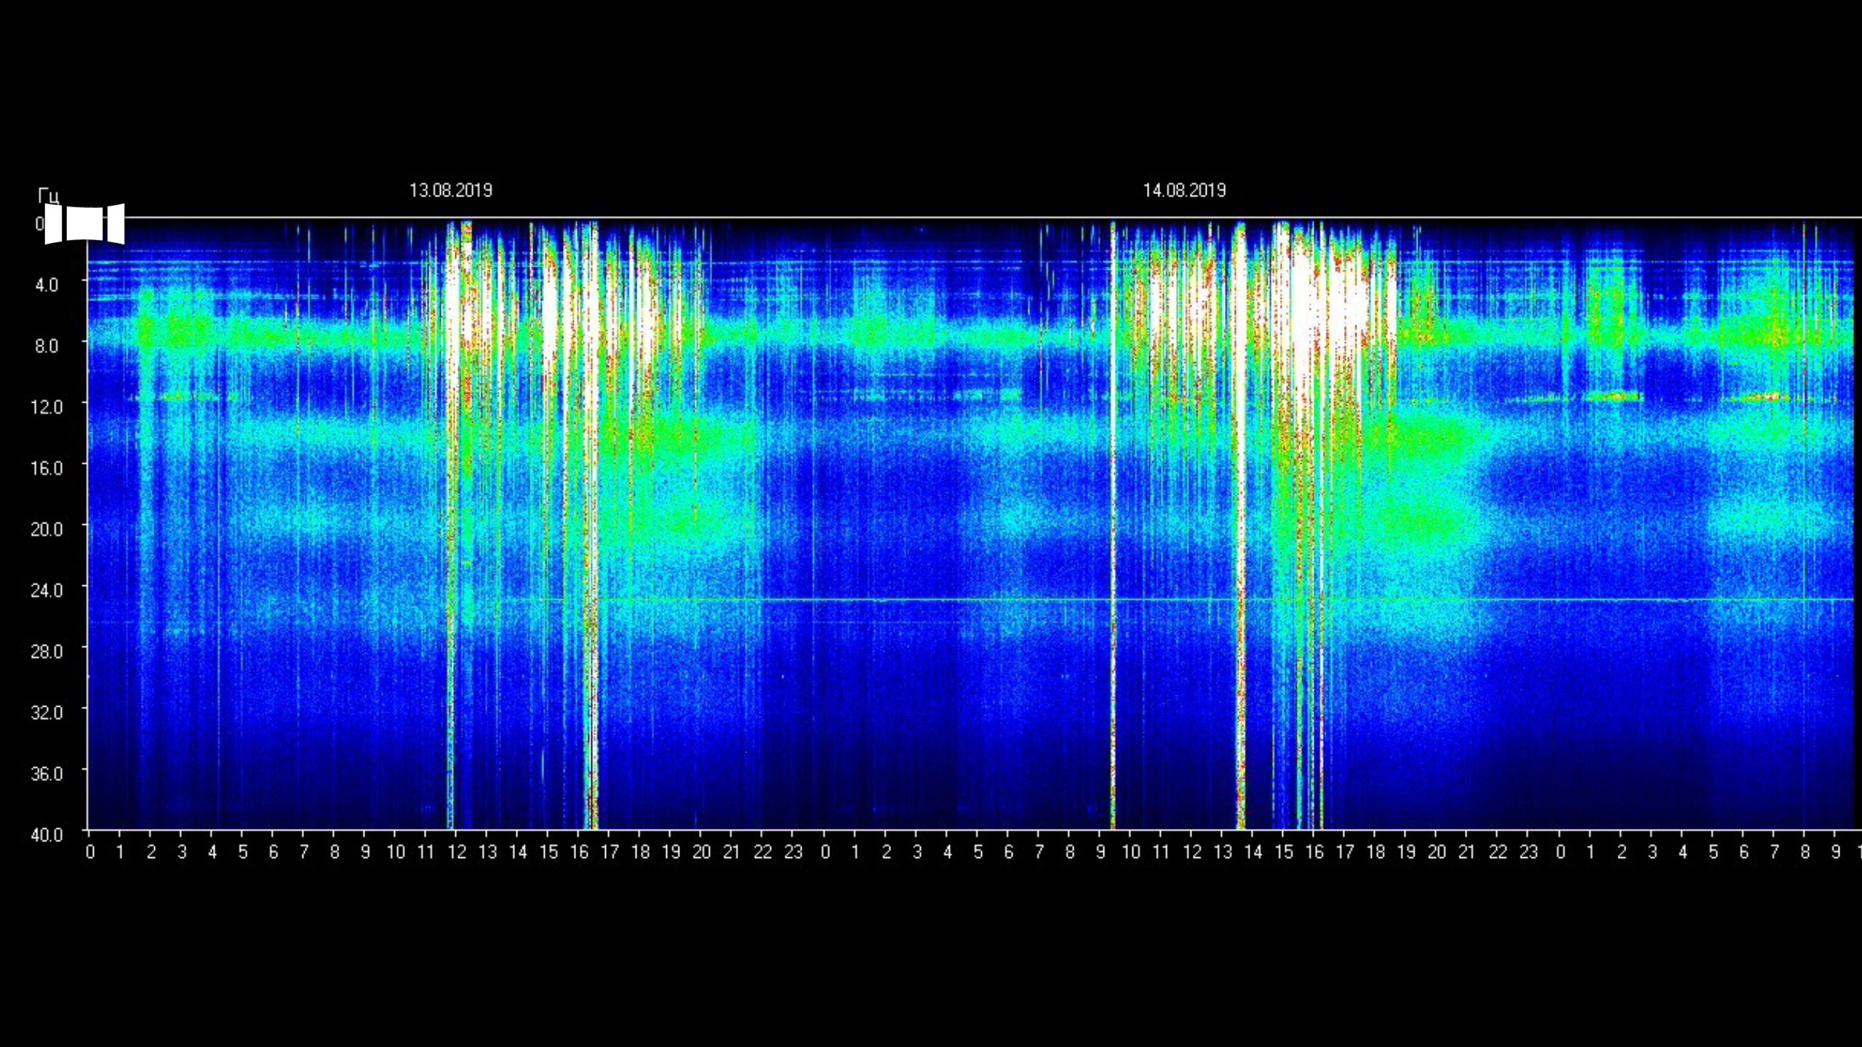
Task: Click first hour 12 tick on time axis
Action: (457, 852)
